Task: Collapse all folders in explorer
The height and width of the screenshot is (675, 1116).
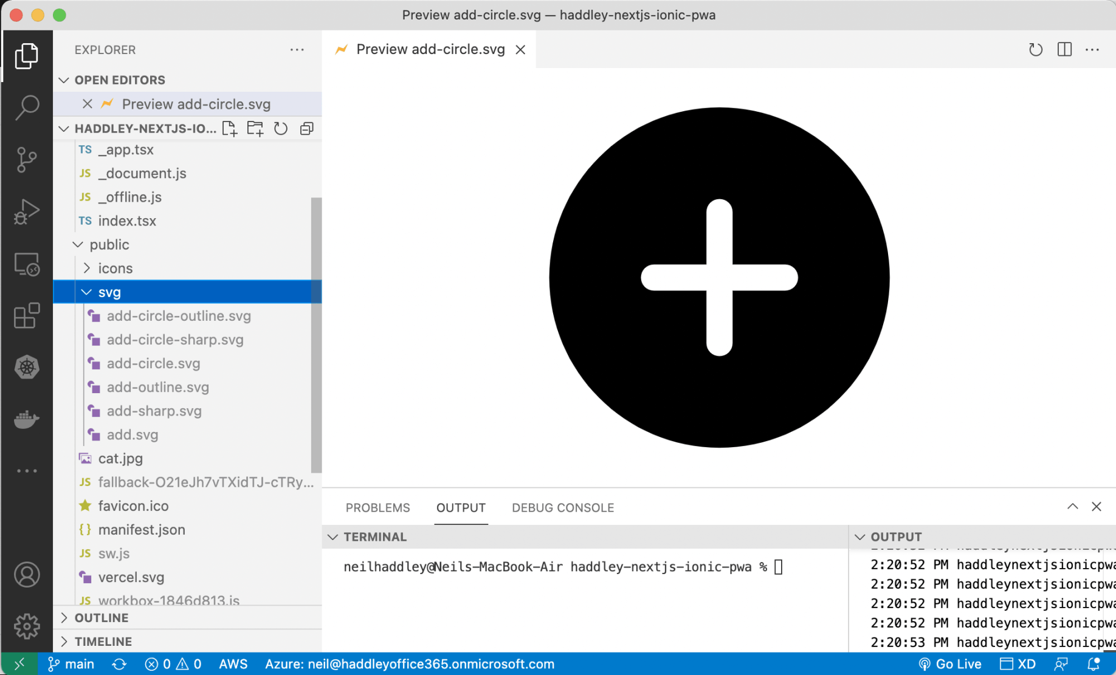Action: tap(307, 129)
